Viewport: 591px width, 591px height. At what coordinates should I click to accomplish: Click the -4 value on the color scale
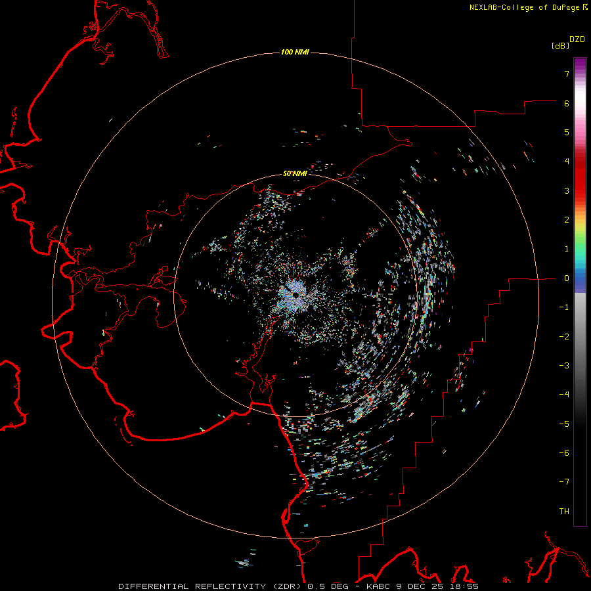coord(564,395)
